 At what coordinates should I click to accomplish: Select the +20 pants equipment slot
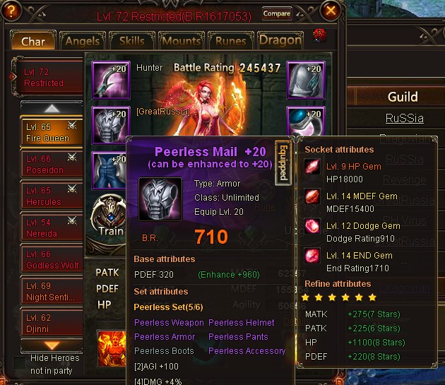(x=109, y=170)
